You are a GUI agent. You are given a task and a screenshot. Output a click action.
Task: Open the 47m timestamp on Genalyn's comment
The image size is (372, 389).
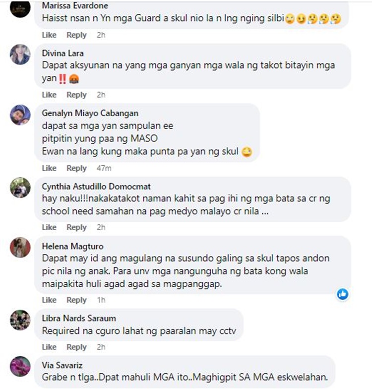pos(104,168)
